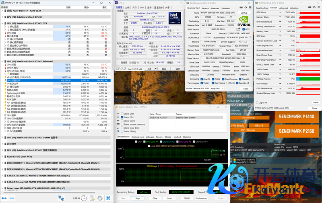Enable Stress CPU checkbox in AIDA64
This screenshot has height=203, width=322.
[x=122, y=113]
